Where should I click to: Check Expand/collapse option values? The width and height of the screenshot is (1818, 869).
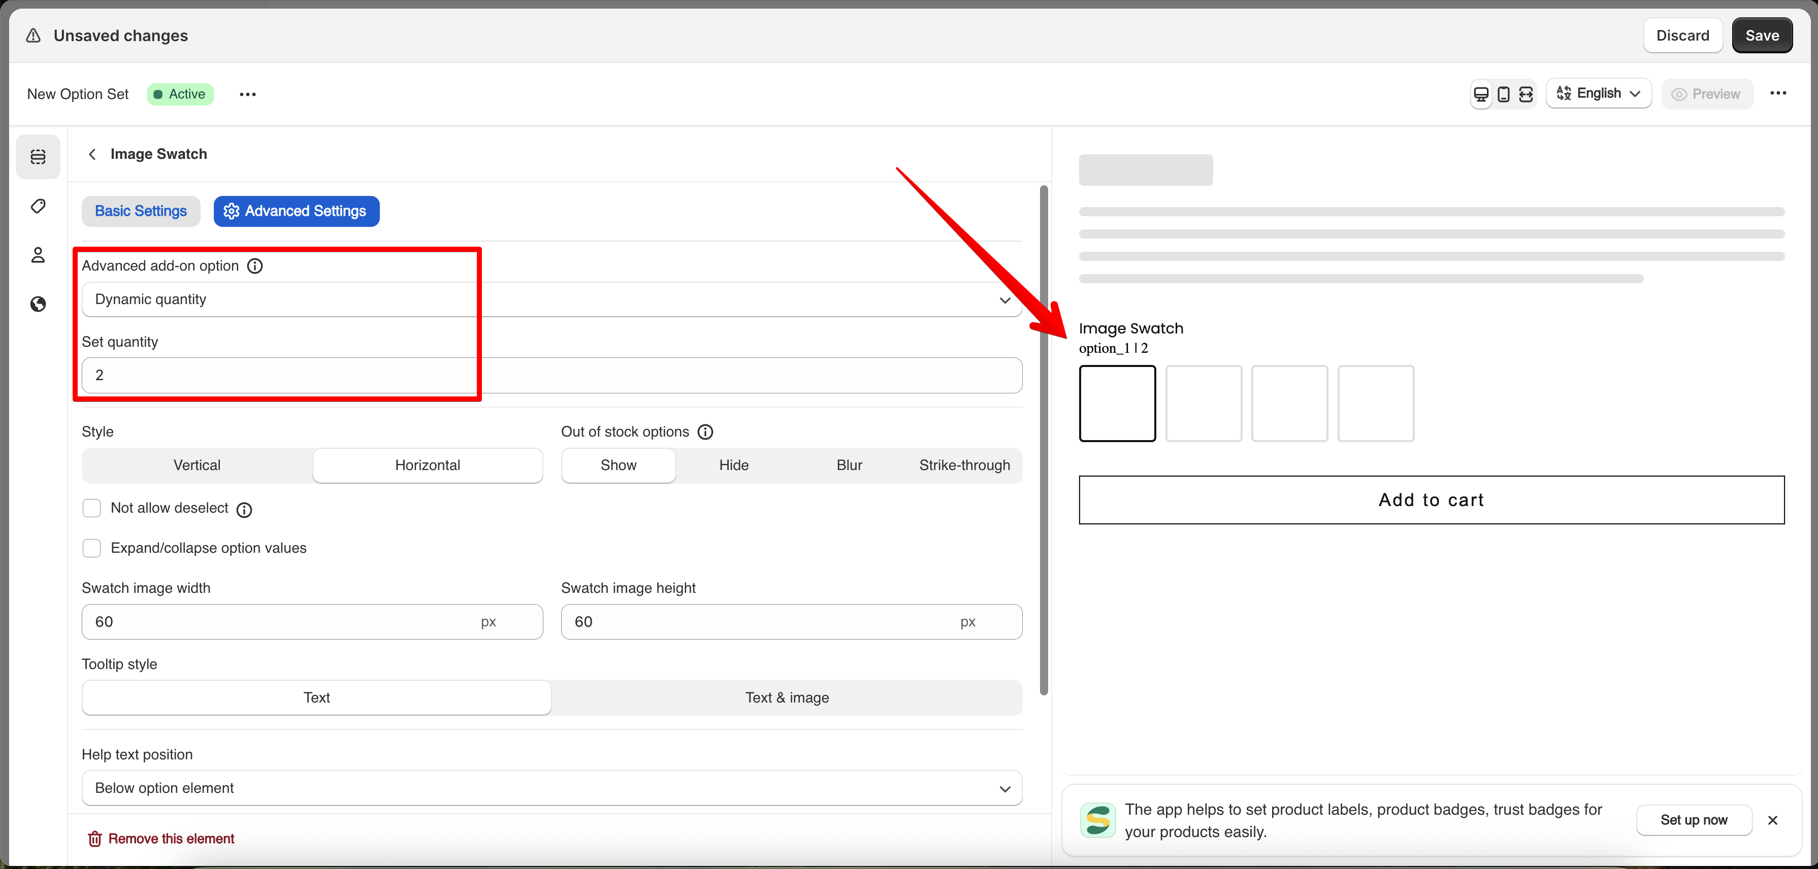pos(92,548)
